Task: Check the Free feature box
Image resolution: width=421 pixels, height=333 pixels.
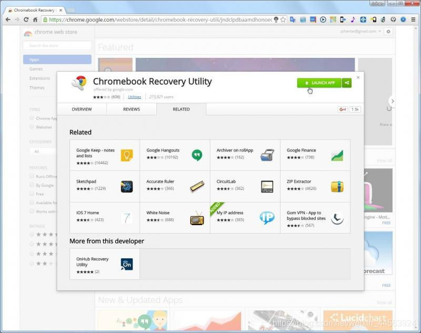Action: [32, 194]
